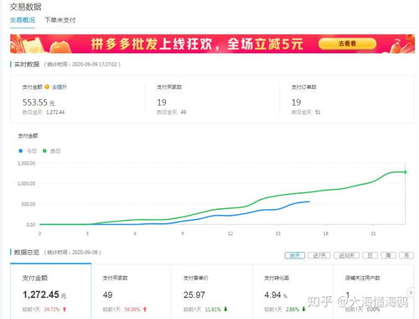The width and height of the screenshot is (419, 319).
Task: Select the 昨天 date range button
Action: [295, 255]
